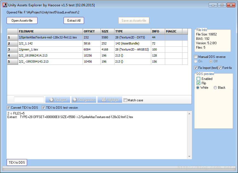Select the 2/green_1.tex file row
This screenshot has width=238, height=173.
98,50
